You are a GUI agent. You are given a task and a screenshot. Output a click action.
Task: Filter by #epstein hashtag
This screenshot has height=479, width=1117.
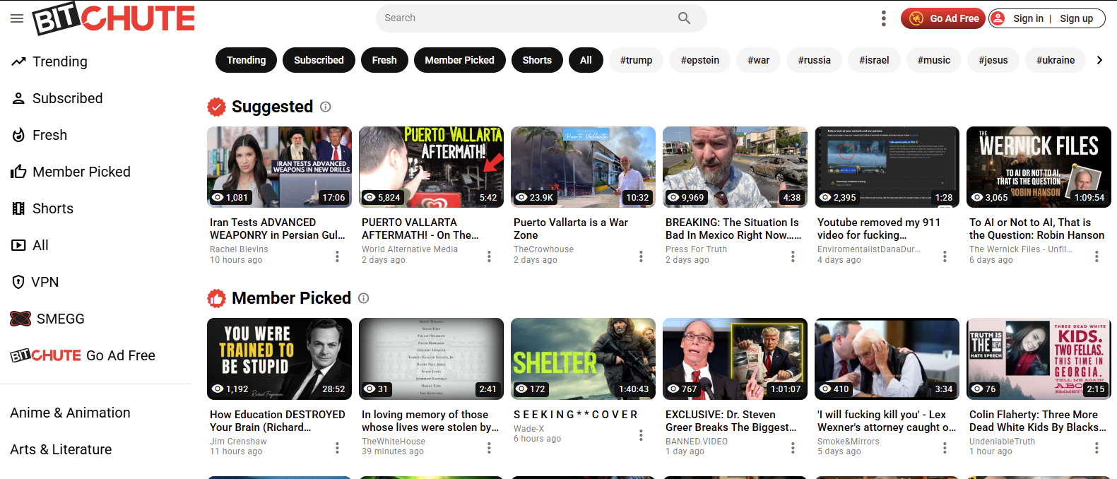click(700, 60)
